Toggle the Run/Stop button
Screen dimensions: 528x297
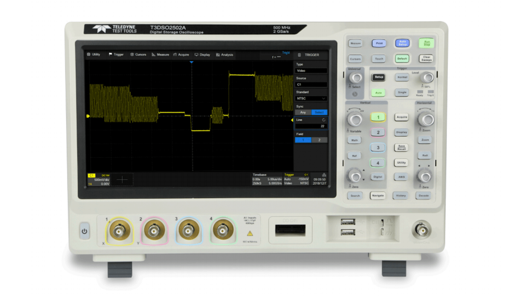(426, 43)
